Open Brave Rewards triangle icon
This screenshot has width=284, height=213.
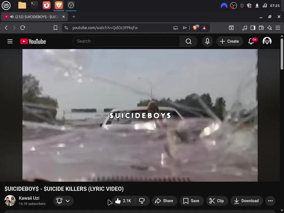204,28
